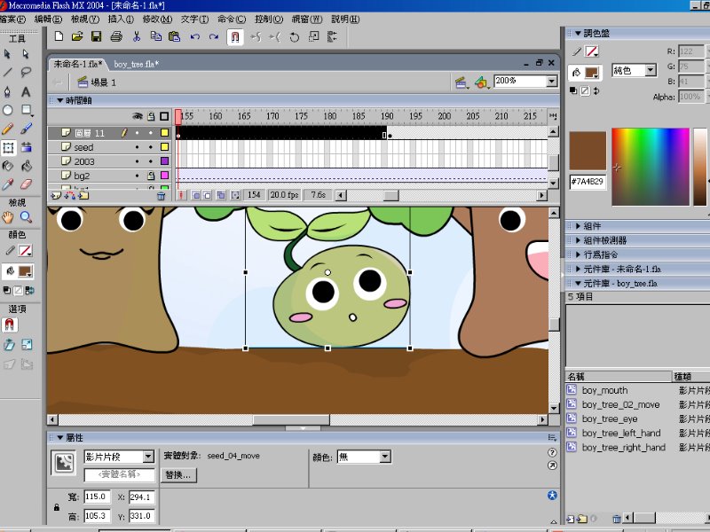Open the 顏色 effect dropdown
The height and width of the screenshot is (532, 710).
coord(385,457)
